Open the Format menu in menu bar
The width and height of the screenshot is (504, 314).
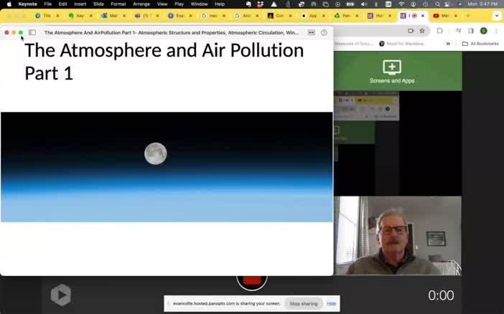118,4
